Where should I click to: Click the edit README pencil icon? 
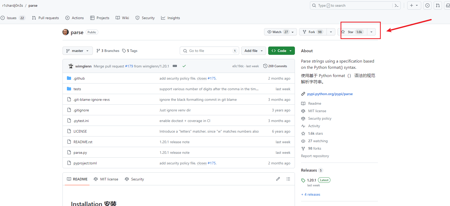[278, 179]
